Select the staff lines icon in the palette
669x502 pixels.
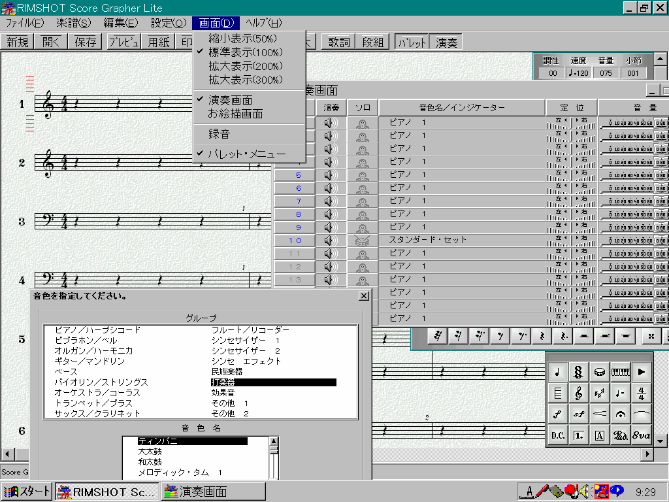(557, 393)
